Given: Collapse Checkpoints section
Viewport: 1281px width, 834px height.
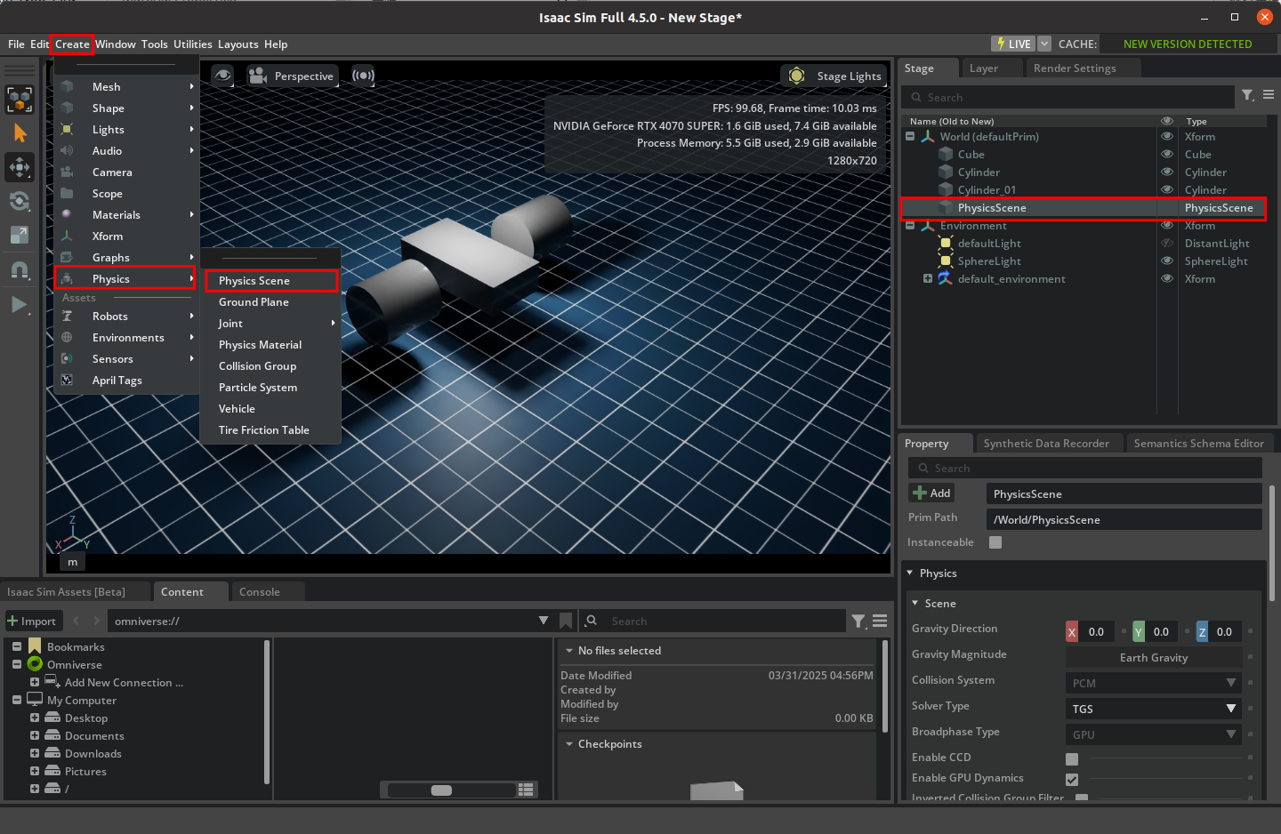Looking at the screenshot, I should coord(569,743).
